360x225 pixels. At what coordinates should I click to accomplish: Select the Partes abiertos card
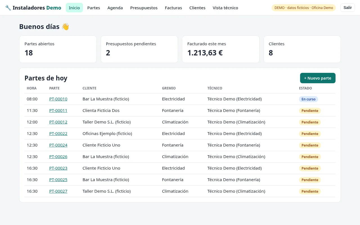click(58, 49)
